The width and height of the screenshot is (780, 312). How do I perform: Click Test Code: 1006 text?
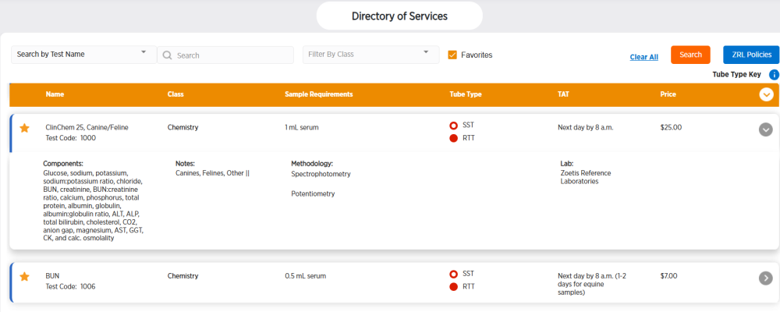point(71,286)
